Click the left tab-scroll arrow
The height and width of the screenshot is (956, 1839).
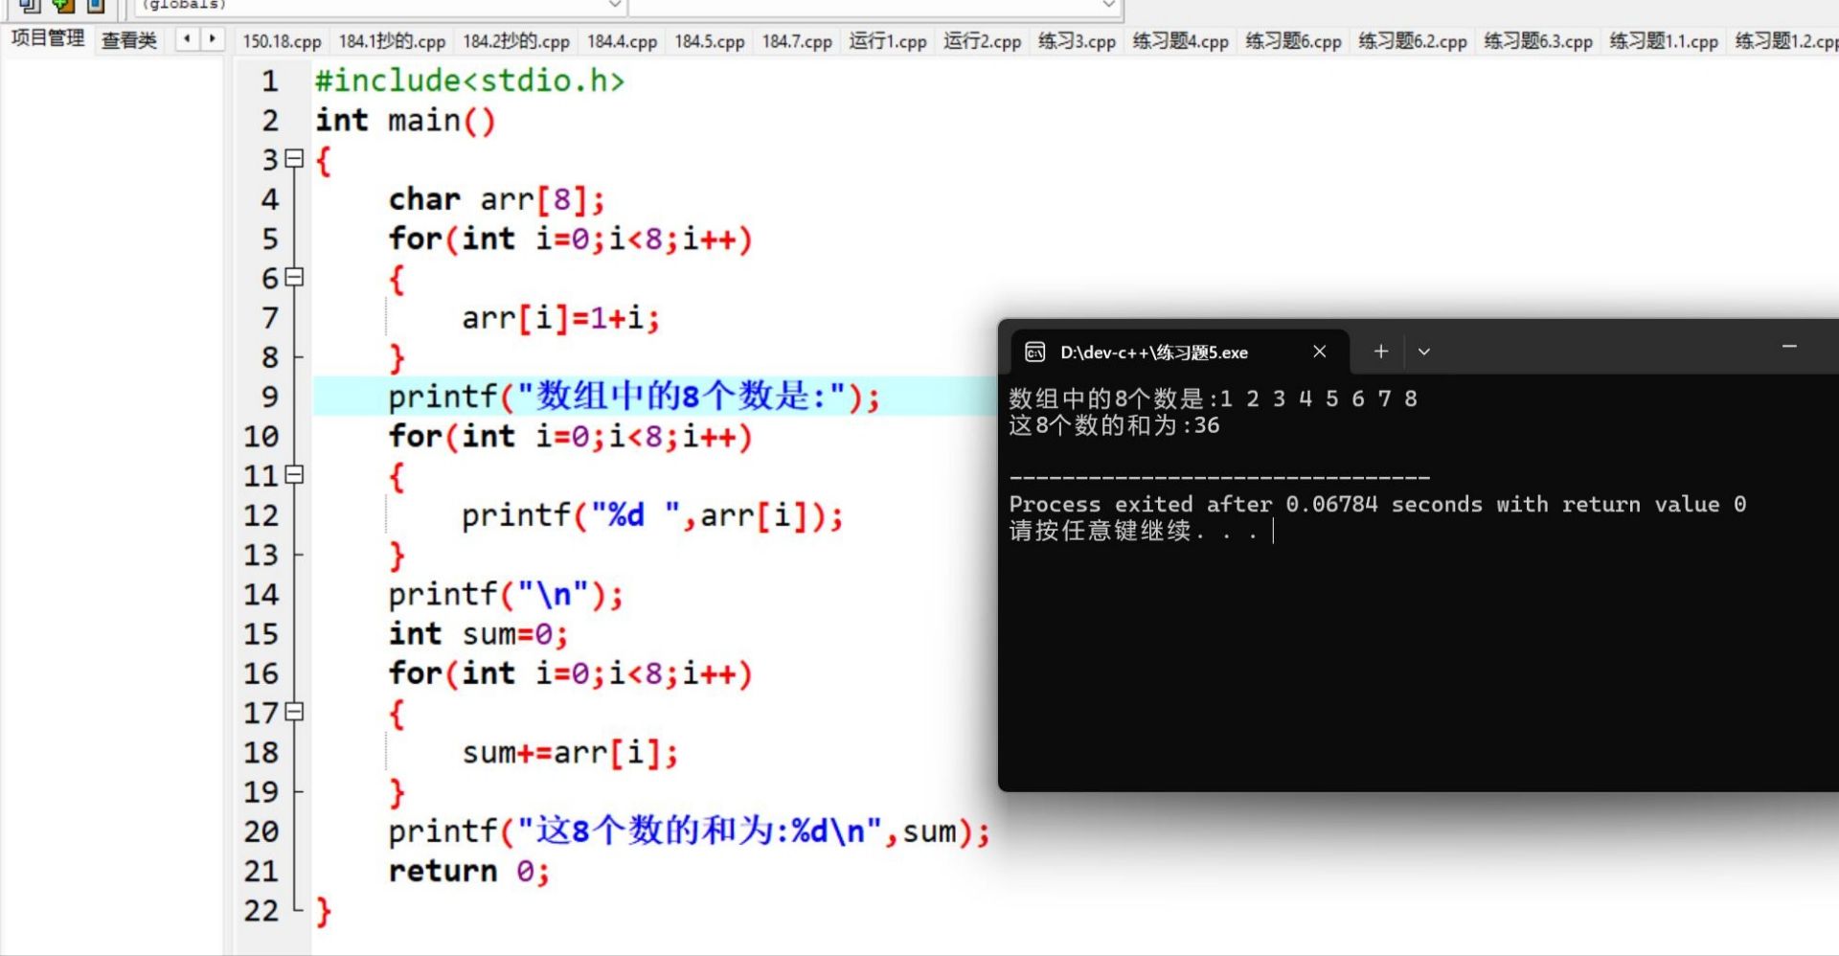point(188,39)
